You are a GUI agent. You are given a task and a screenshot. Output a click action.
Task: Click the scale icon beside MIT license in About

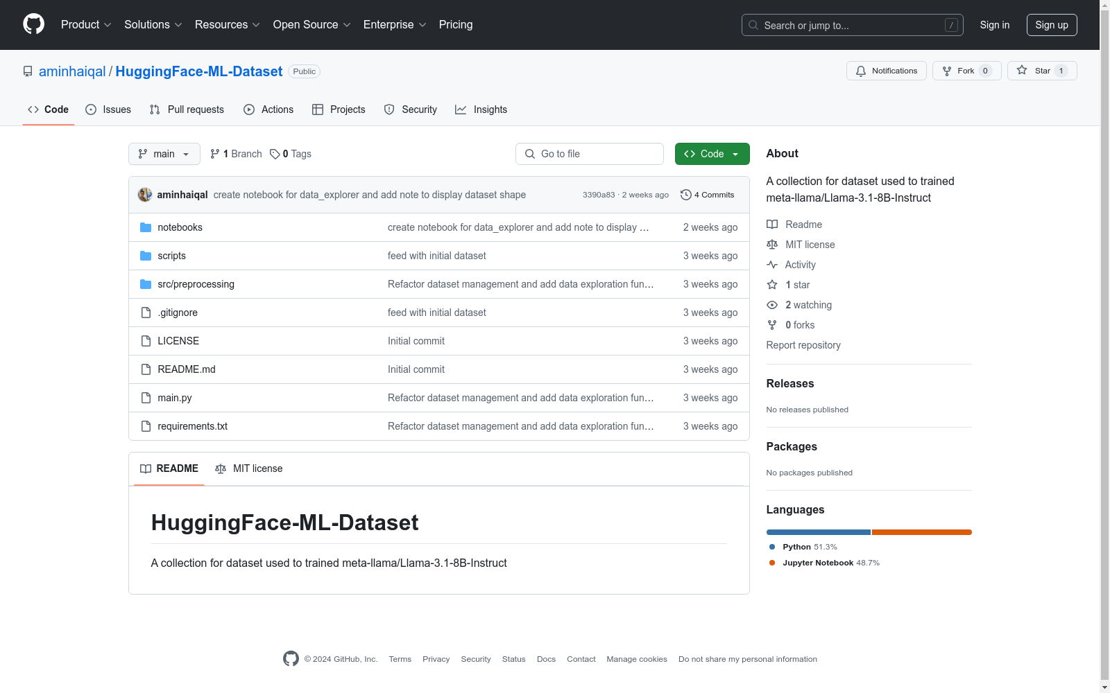(x=772, y=245)
